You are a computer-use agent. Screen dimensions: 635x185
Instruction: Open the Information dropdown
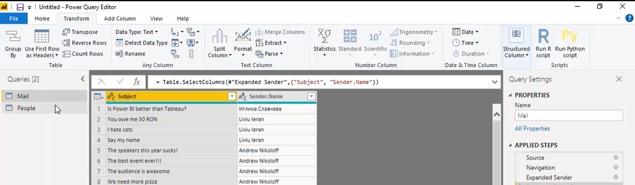412,54
